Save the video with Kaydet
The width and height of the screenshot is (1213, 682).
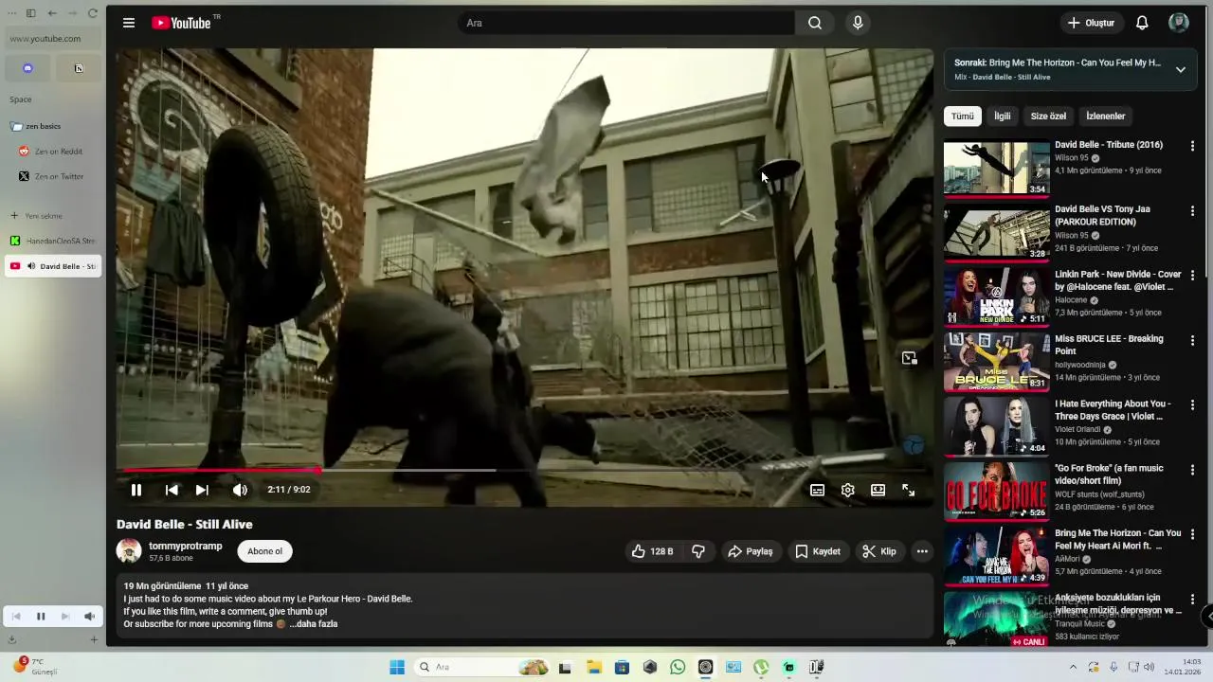pos(818,551)
